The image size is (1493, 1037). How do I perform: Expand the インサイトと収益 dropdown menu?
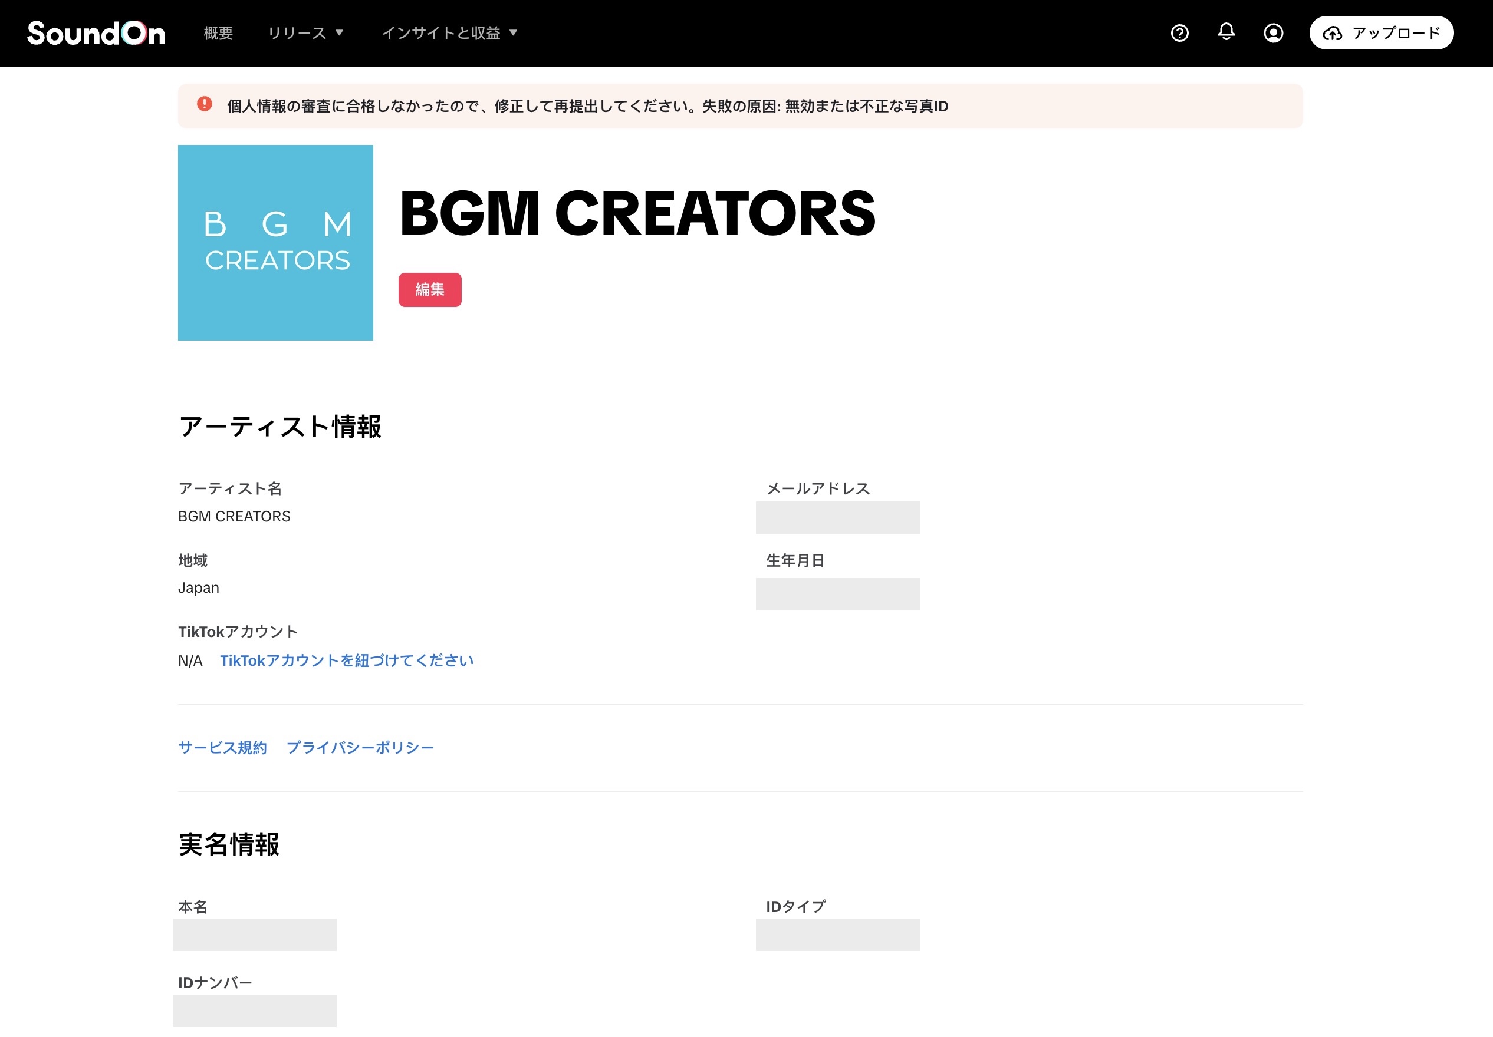point(449,33)
